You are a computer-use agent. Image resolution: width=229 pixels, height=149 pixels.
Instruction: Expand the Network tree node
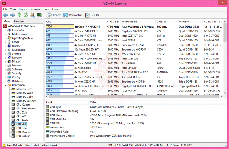click(5, 58)
